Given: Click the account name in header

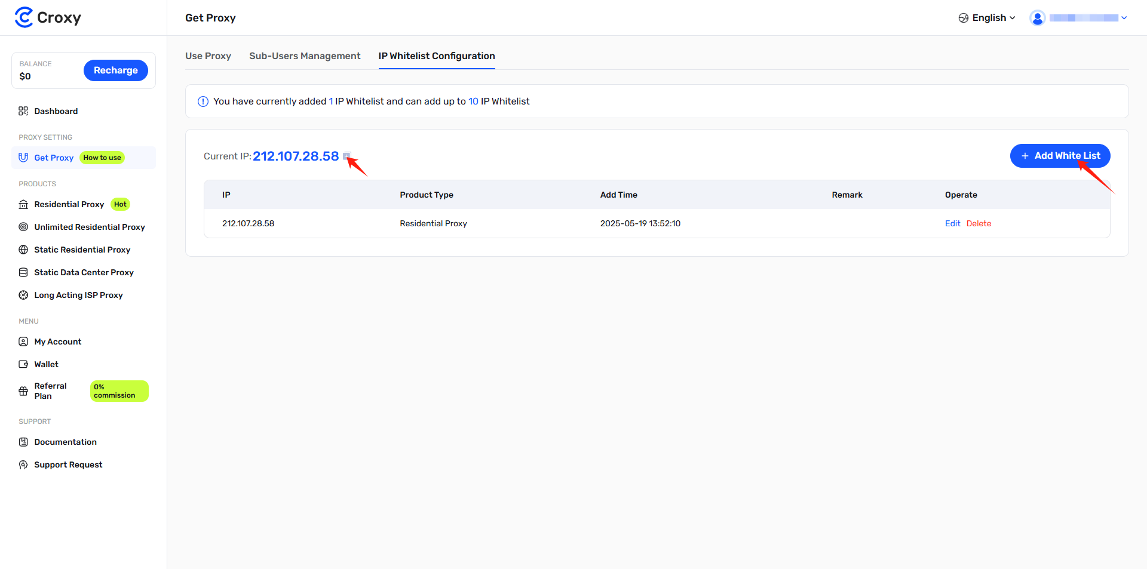Looking at the screenshot, I should click(x=1084, y=18).
